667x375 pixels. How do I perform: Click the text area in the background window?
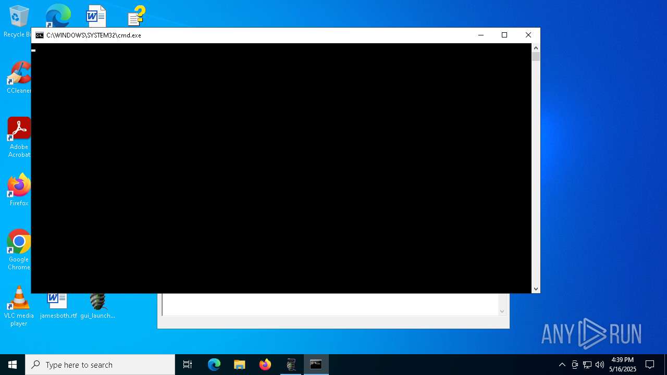pyautogui.click(x=330, y=305)
